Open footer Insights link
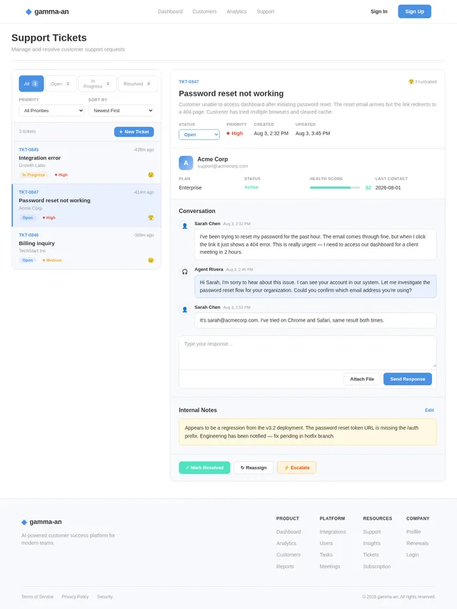This screenshot has width=457, height=609. 371,543
